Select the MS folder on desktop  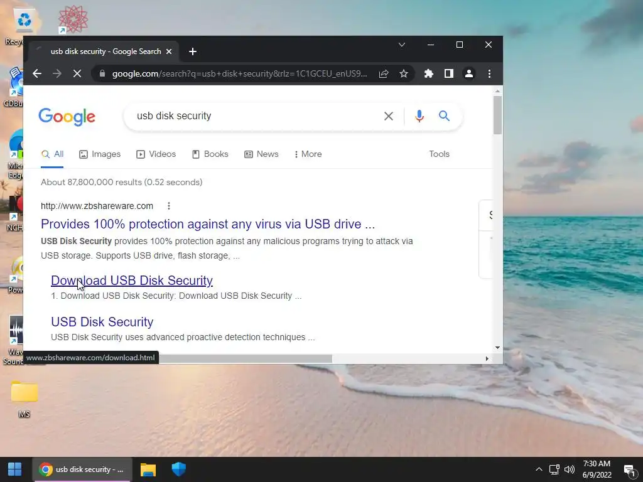pos(24,399)
